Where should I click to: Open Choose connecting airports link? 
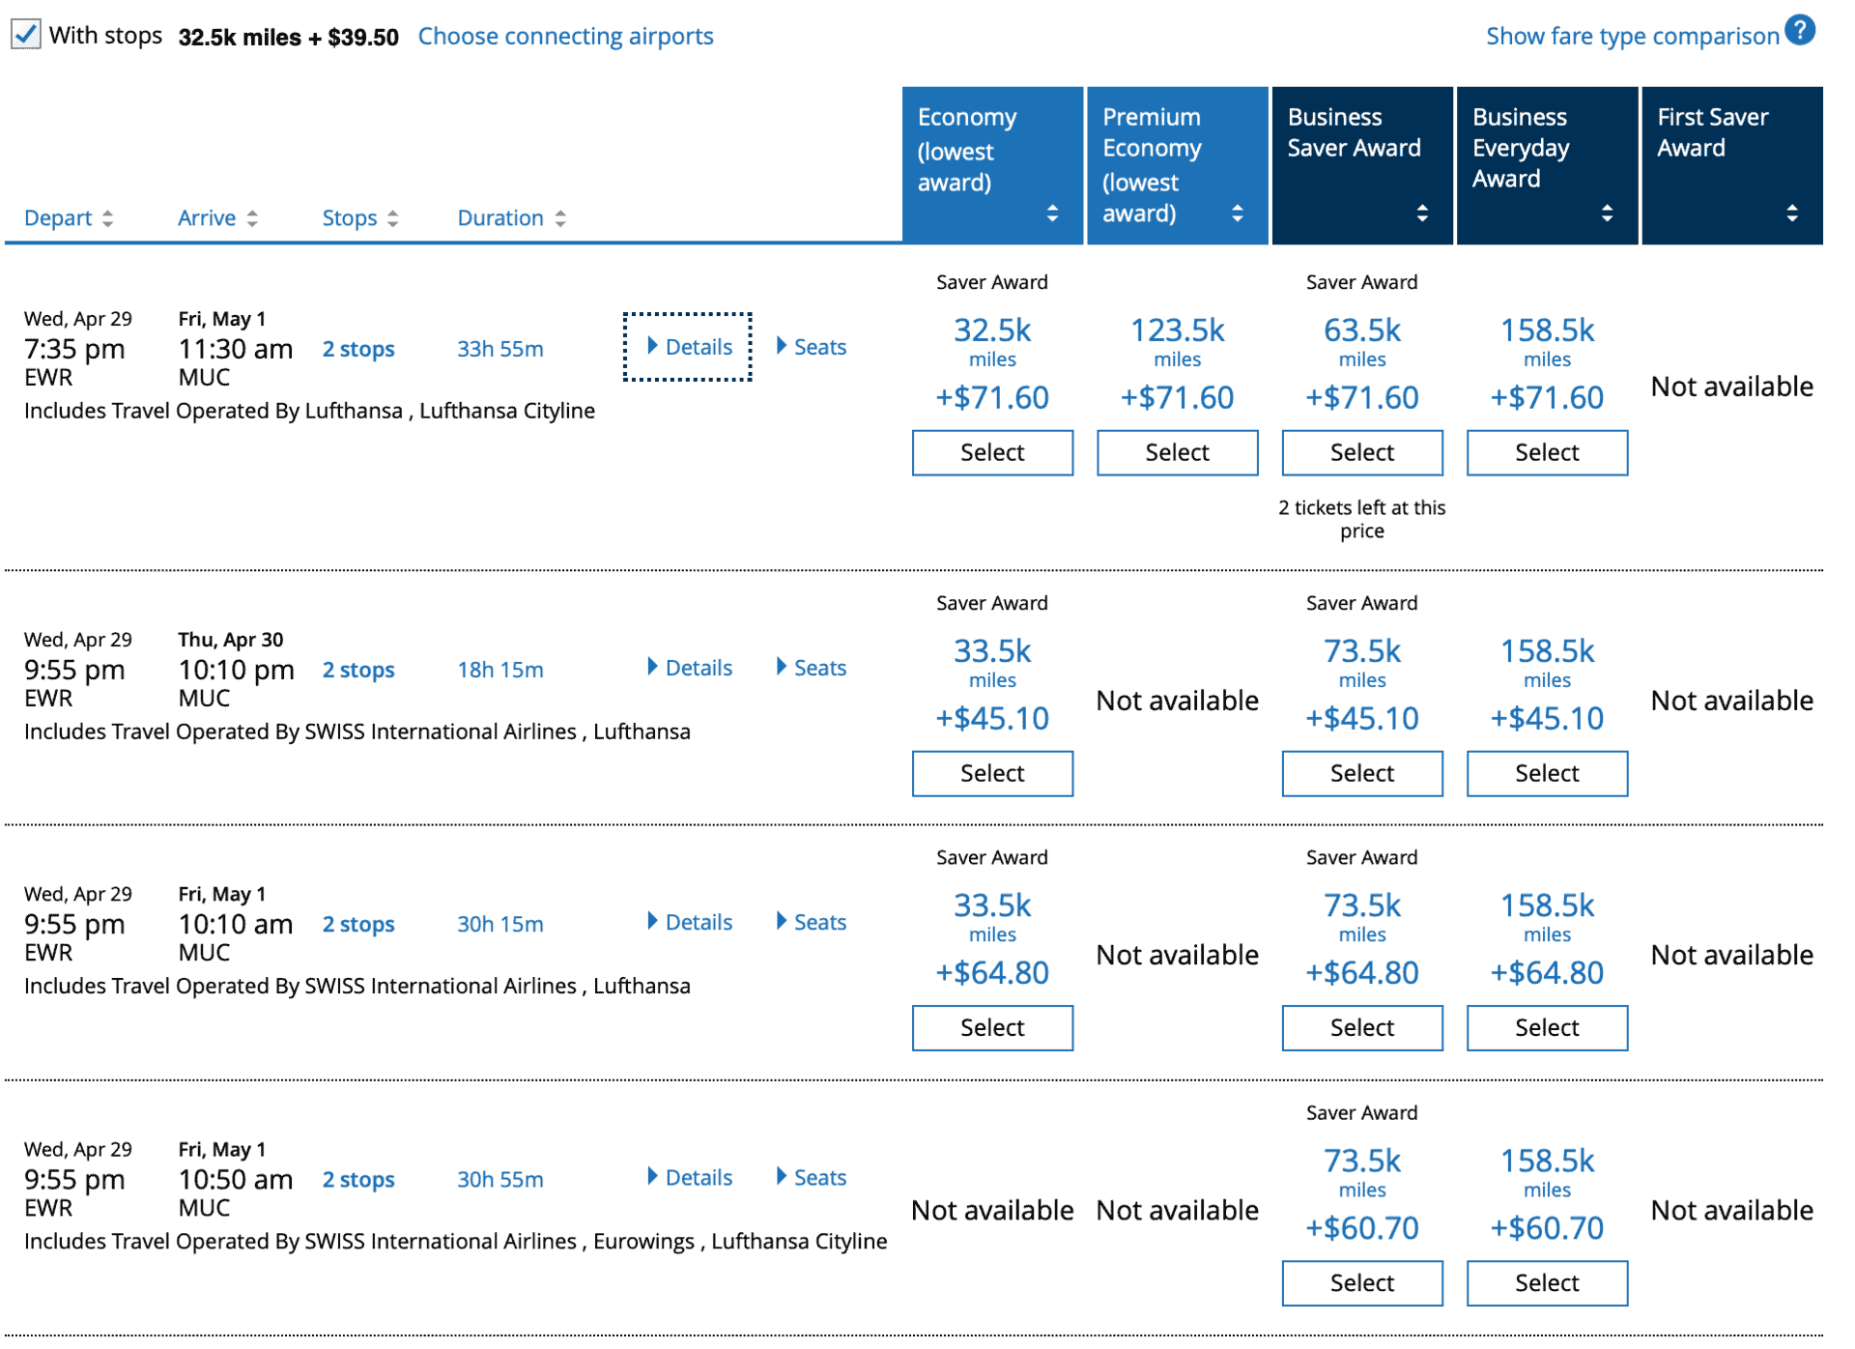[565, 37]
